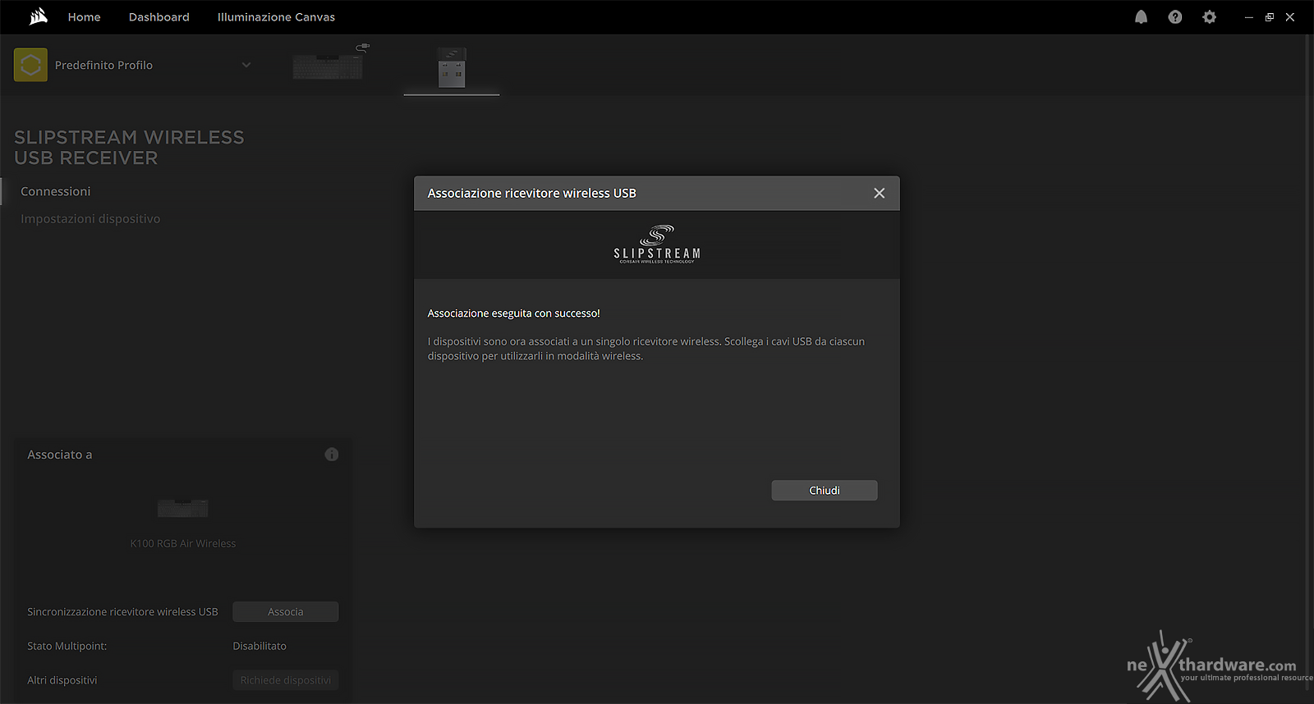Open the settings gear icon

click(x=1209, y=16)
